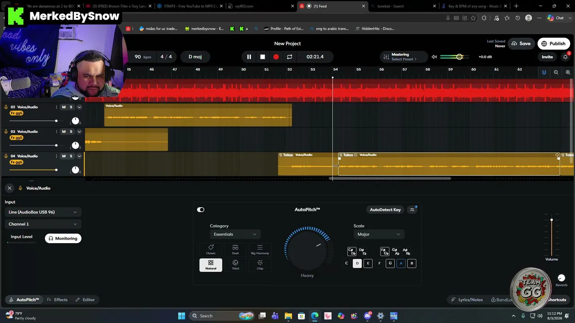
Task: Mute master output speaker icon
Action: pyautogui.click(x=434, y=57)
